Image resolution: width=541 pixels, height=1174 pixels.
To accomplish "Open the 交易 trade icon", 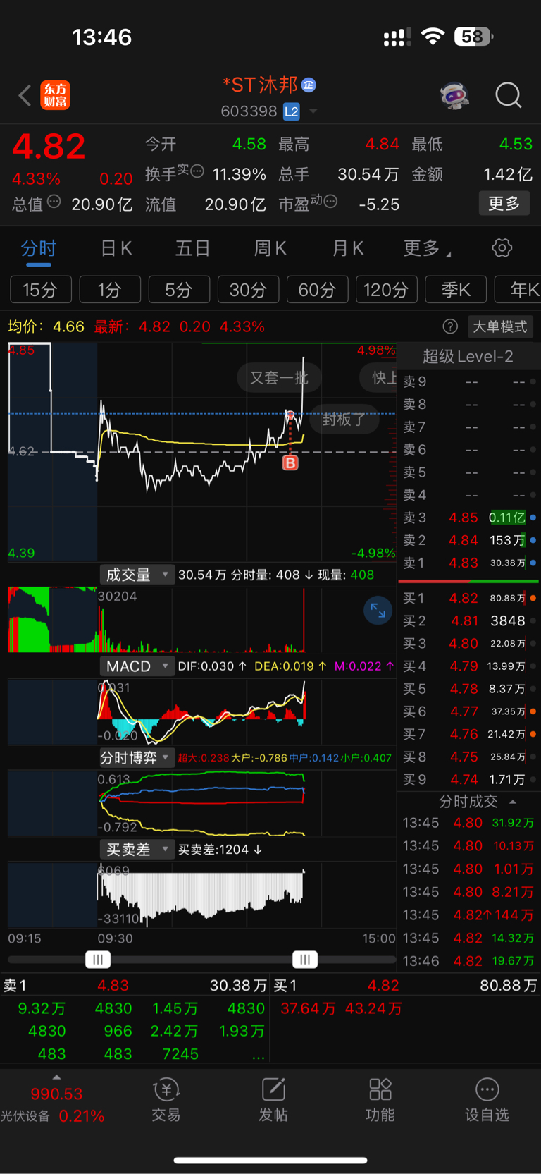I will (x=166, y=1100).
